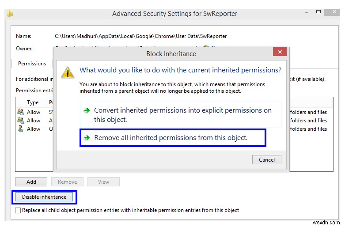Click the yellow warning triangle icon
Screen dimensions: 345x227
click(x=68, y=72)
